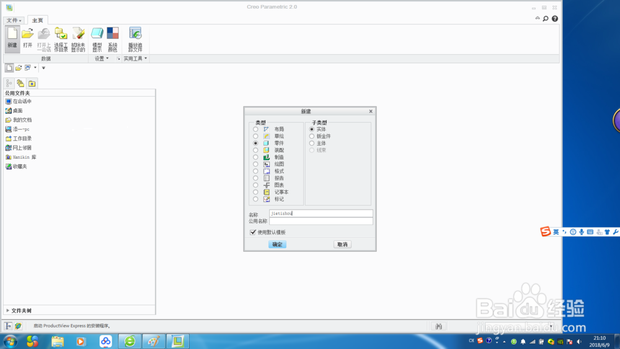Click the 拭除未显示的 ribbon icon
The width and height of the screenshot is (620, 349).
[78, 38]
